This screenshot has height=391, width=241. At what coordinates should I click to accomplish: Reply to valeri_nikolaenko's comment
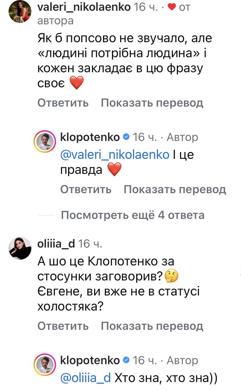pos(63,103)
